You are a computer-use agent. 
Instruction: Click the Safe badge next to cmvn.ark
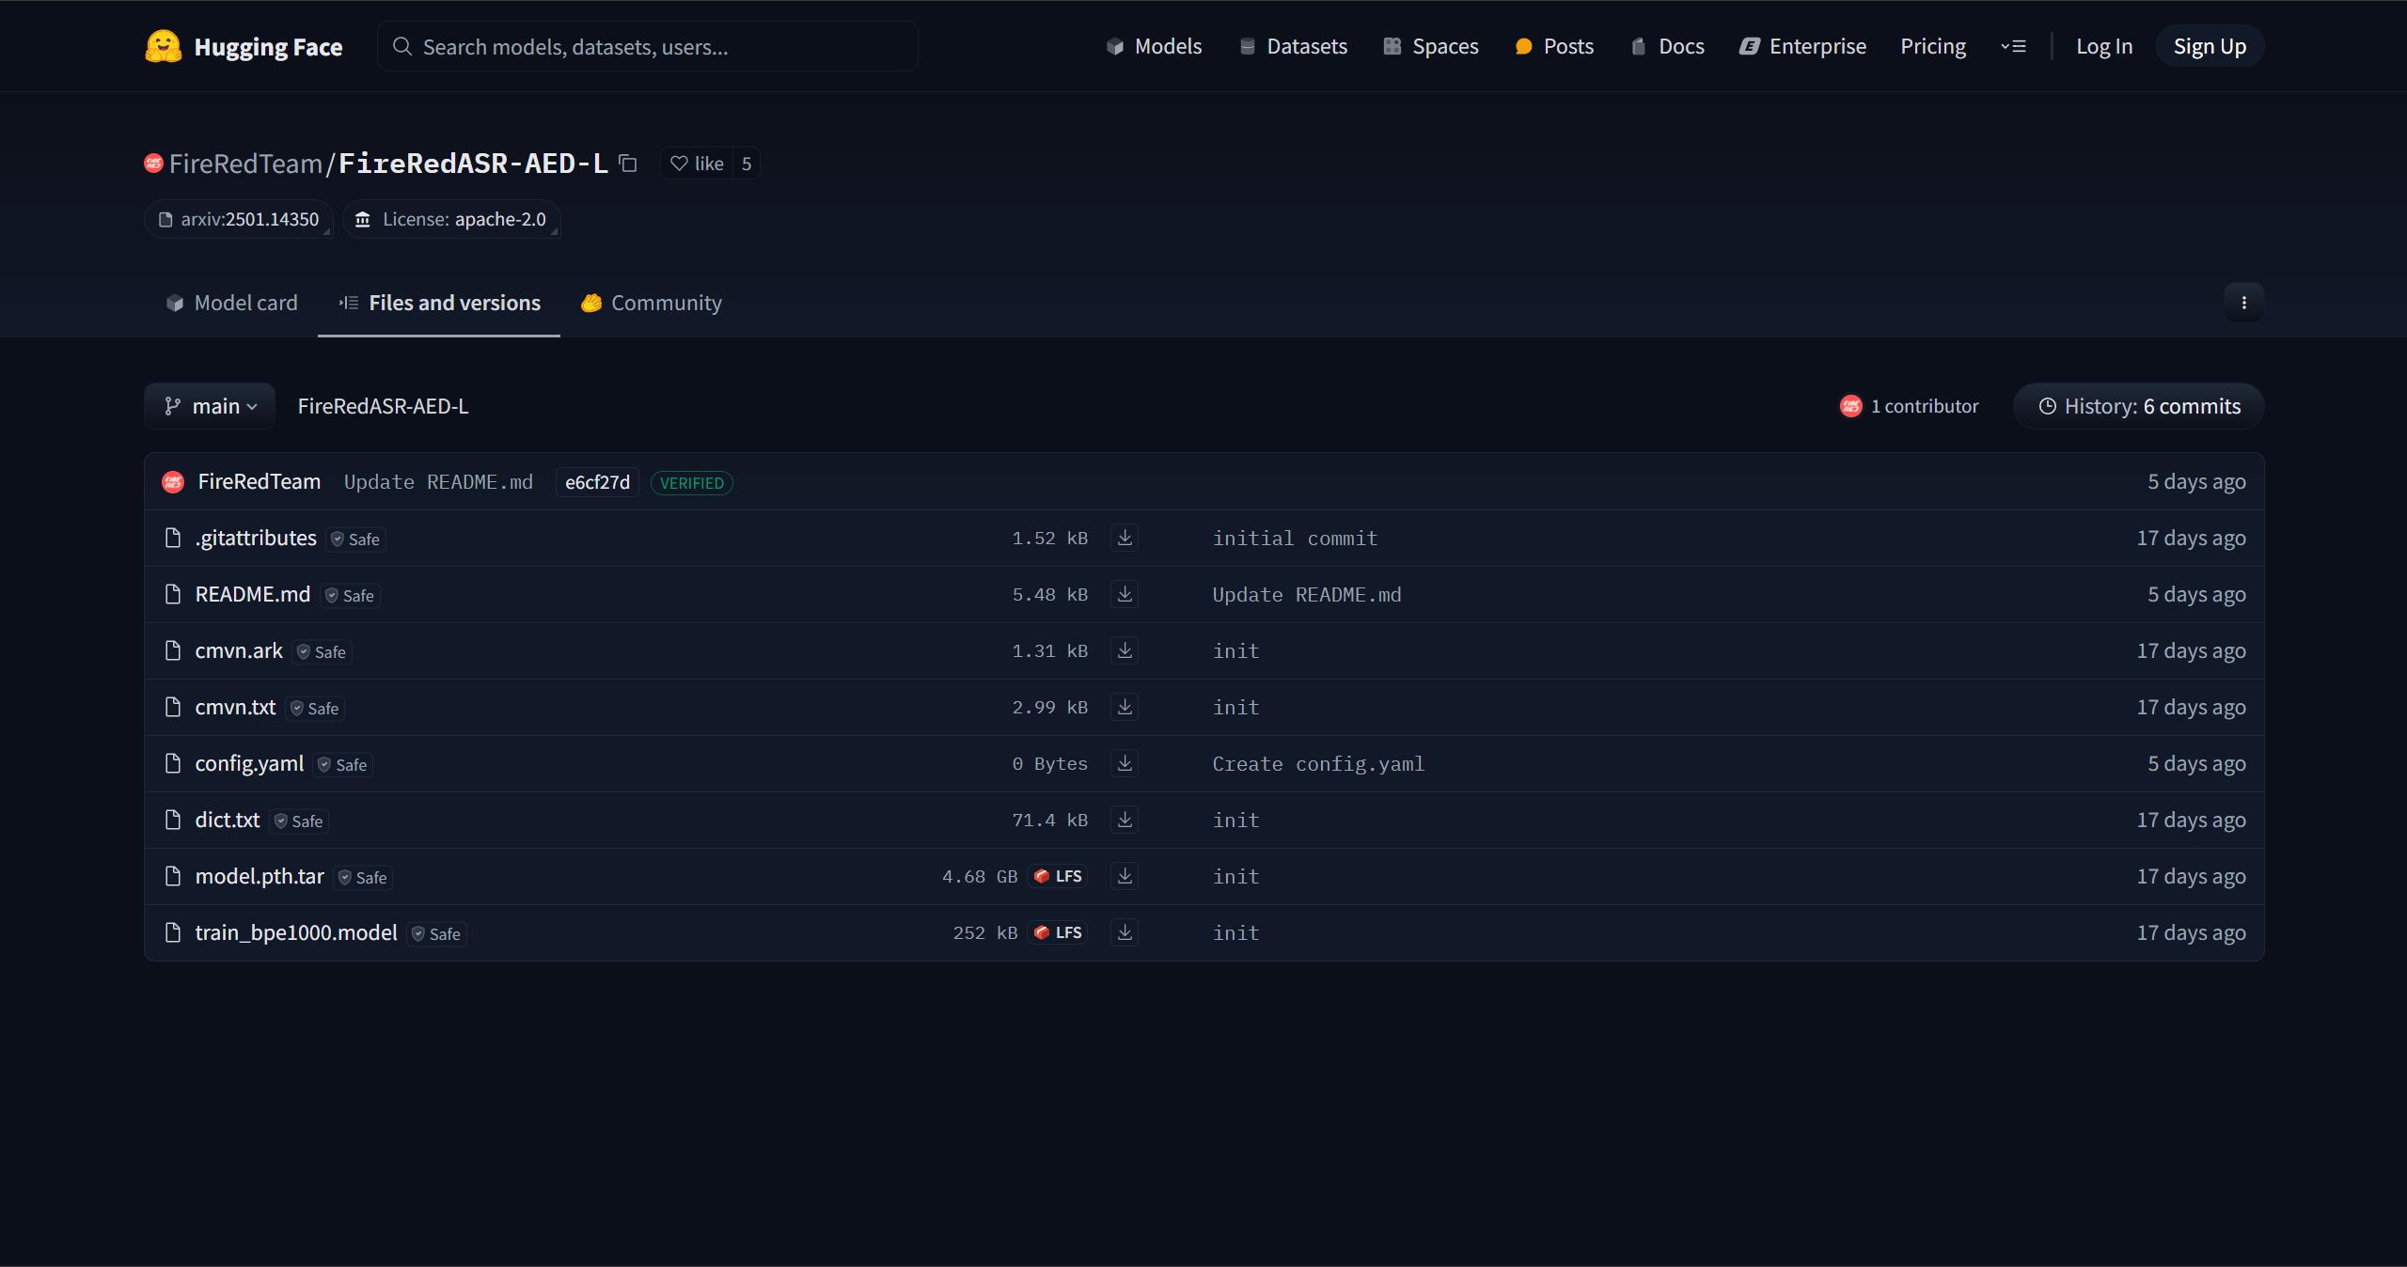tap(322, 652)
